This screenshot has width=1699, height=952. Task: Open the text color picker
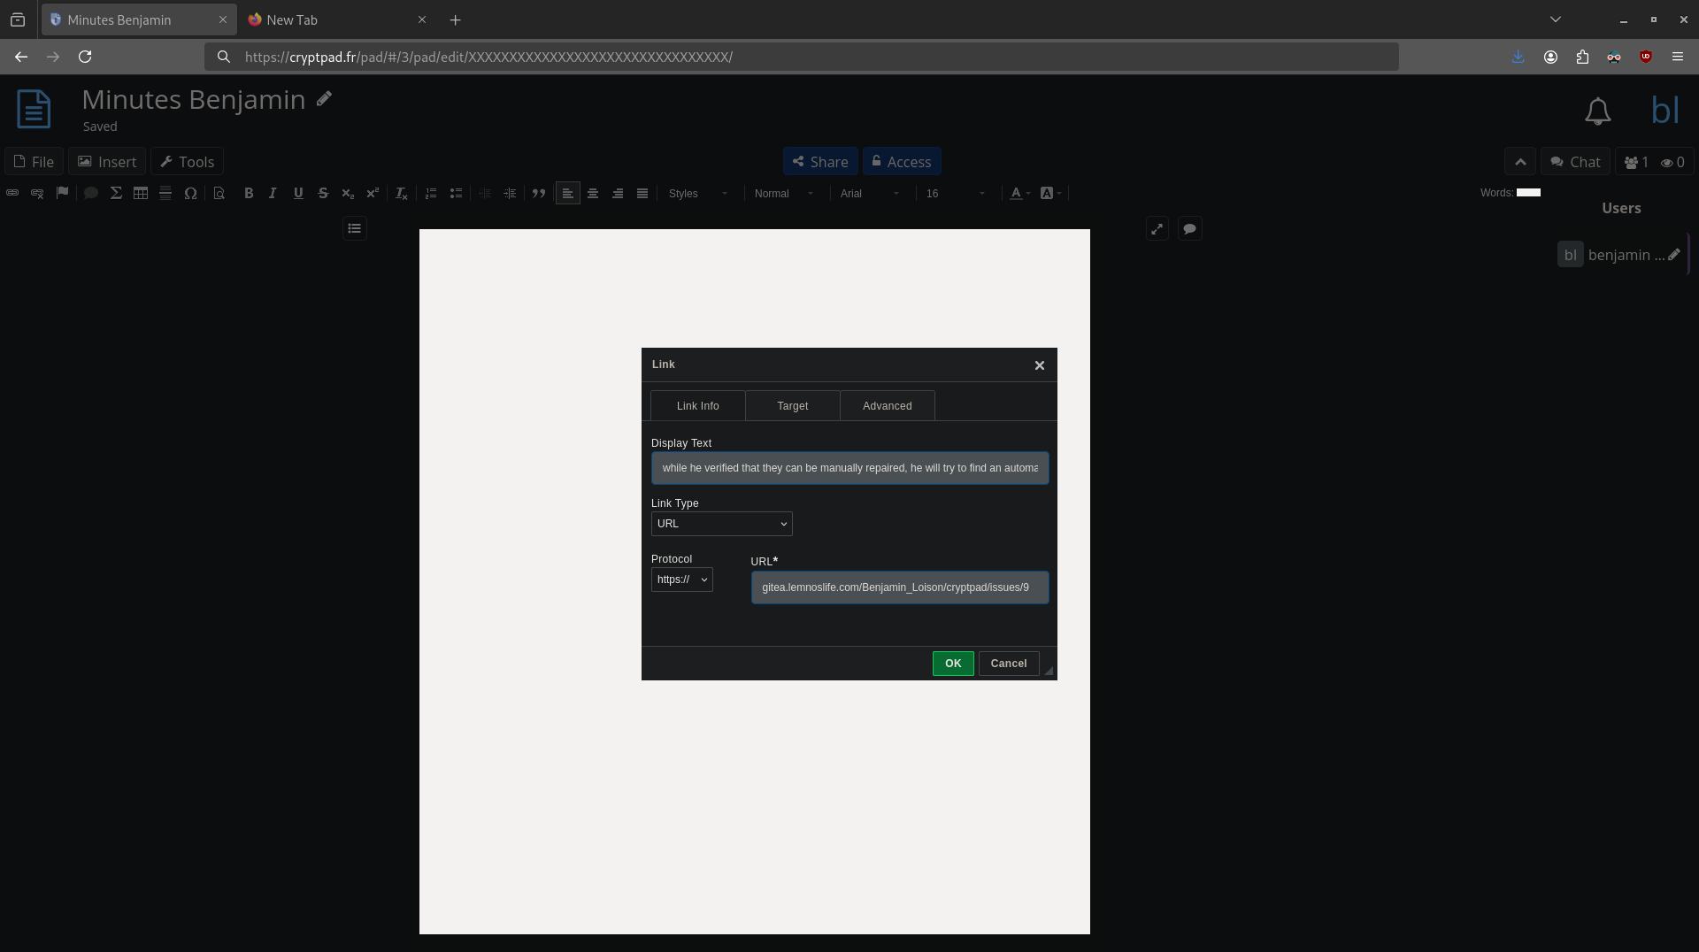(1019, 193)
